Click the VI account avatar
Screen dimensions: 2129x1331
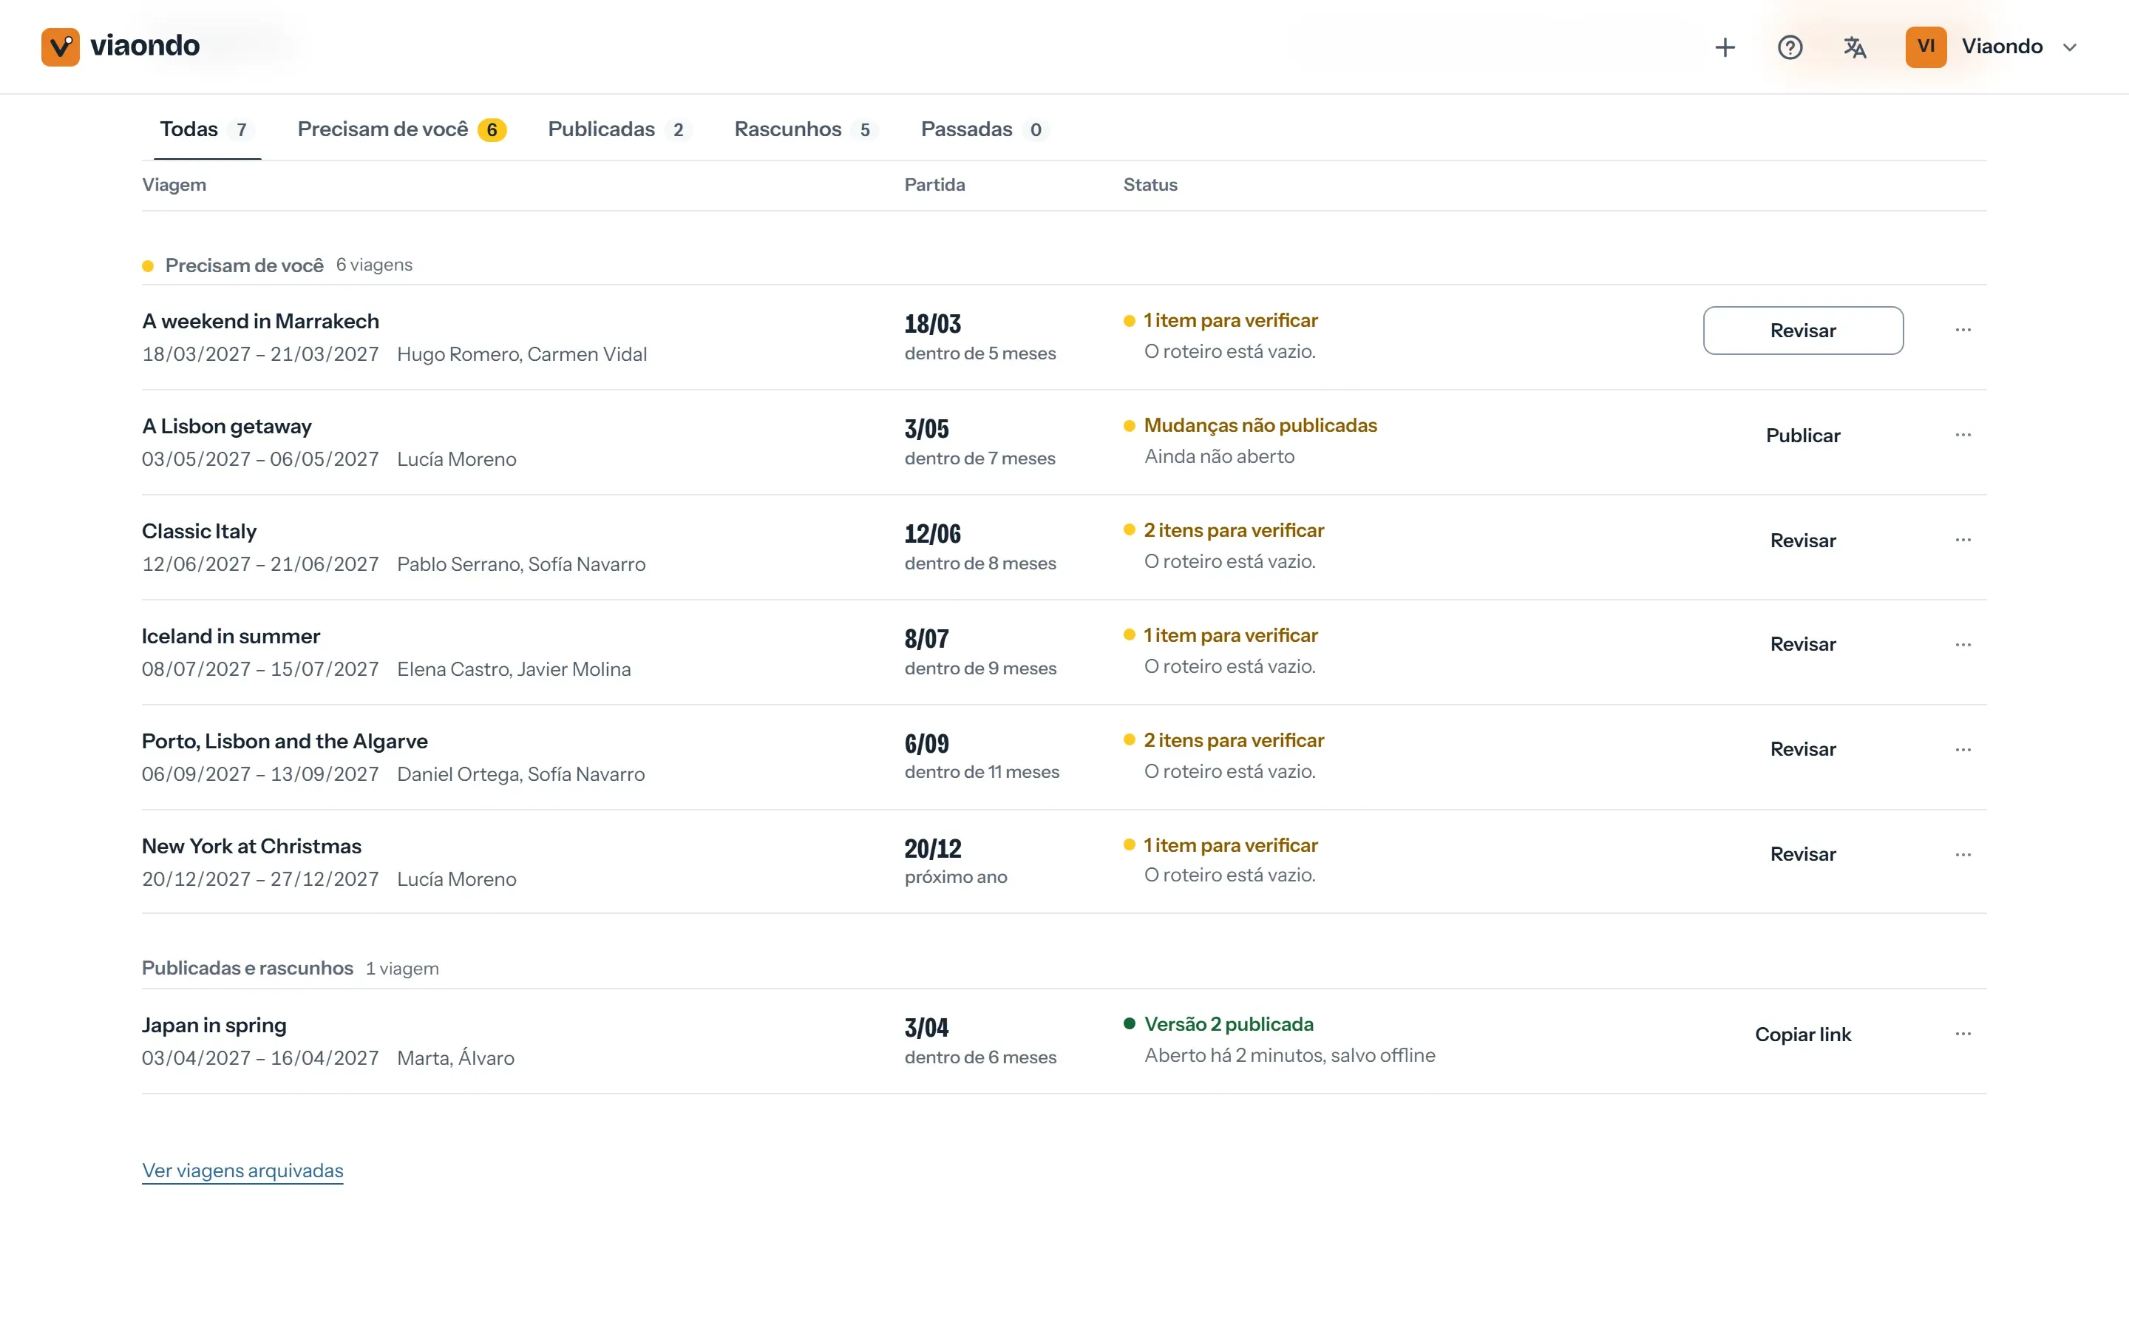[1926, 47]
